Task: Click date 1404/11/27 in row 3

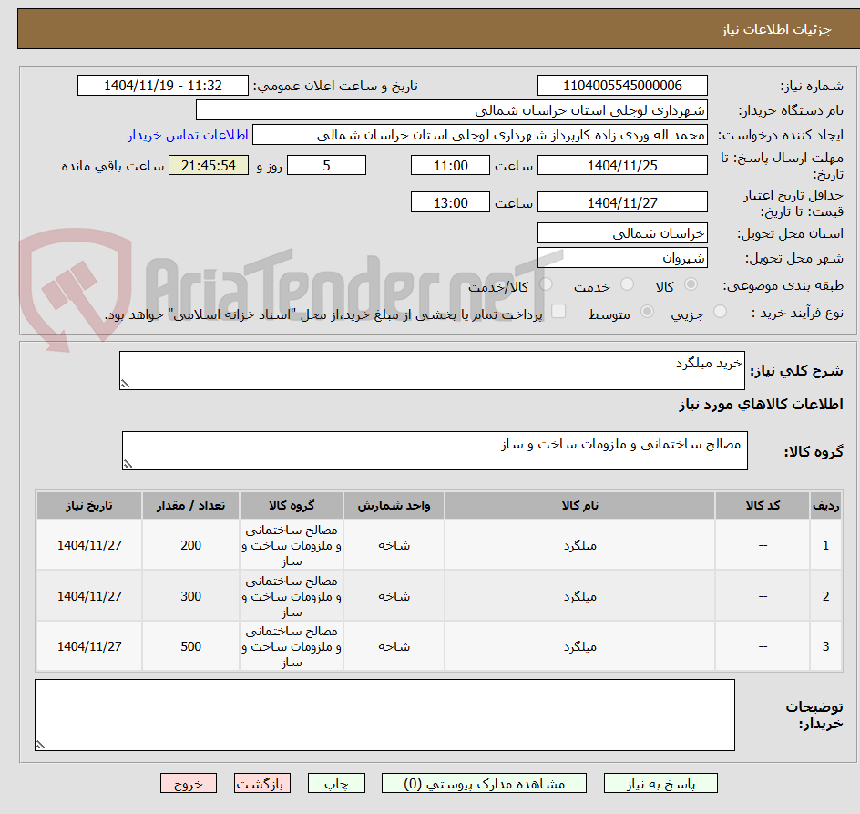Action: [89, 646]
